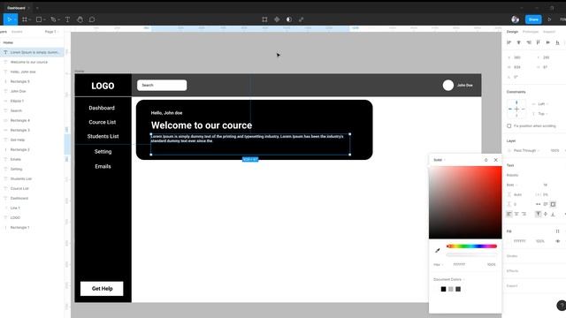566x318 pixels.
Task: Click the user avatar in the top bar
Action: pos(515,19)
